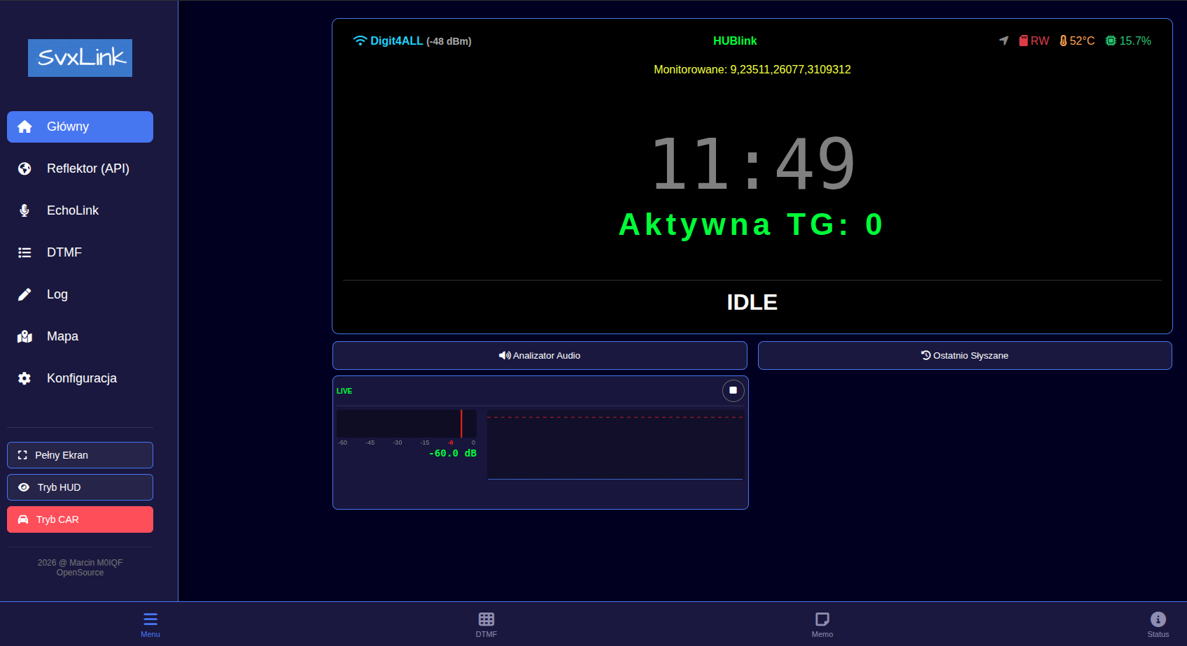This screenshot has height=646, width=1187.
Task: Click the EchoLink microphone icon
Action: point(24,210)
